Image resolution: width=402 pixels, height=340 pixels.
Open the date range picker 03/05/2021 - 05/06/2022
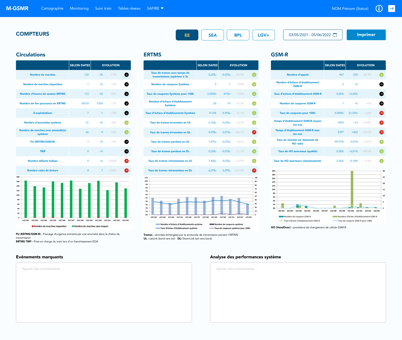[x=310, y=35]
